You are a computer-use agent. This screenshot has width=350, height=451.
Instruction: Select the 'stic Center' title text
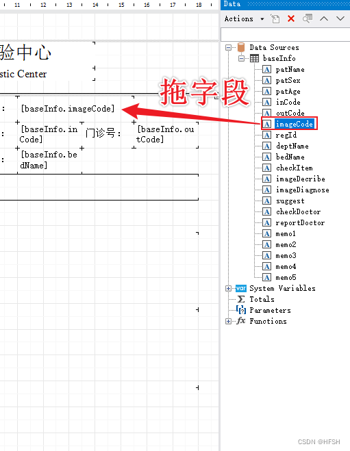click(x=23, y=74)
